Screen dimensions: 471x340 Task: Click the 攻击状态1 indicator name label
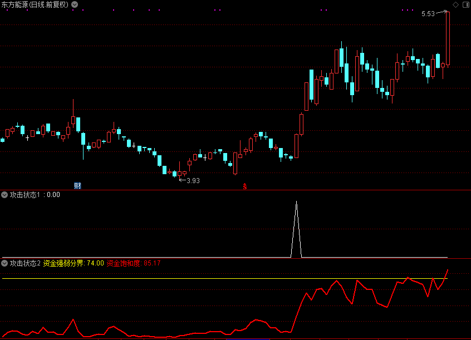pyautogui.click(x=26, y=195)
